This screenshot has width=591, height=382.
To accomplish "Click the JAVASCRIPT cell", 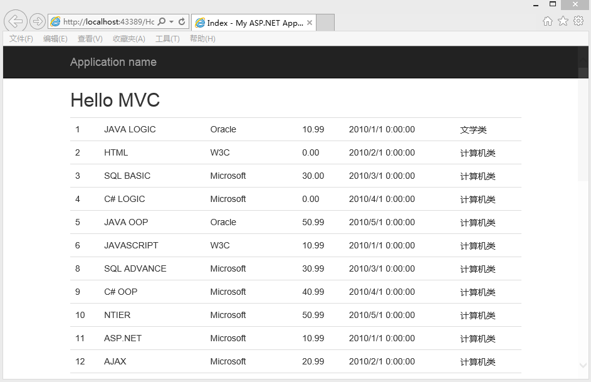I will 131,245.
